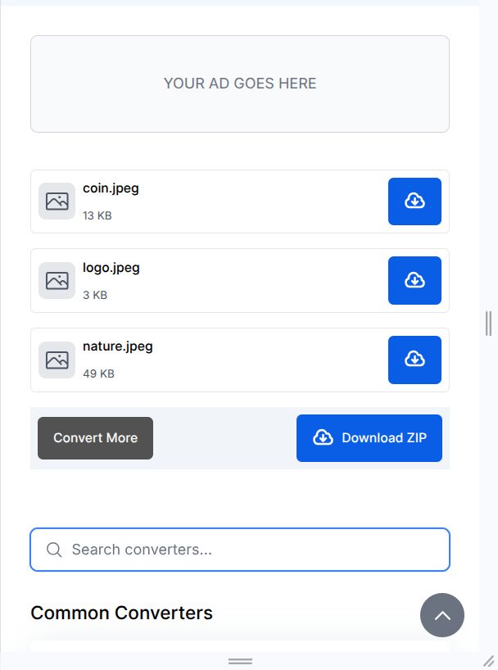
Task: Select the logo.jpeg file name
Action: click(x=111, y=268)
